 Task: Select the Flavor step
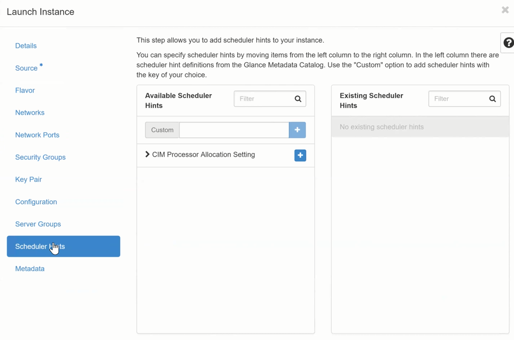25,90
